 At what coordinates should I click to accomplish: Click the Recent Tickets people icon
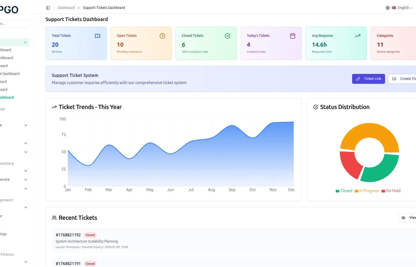click(x=54, y=218)
